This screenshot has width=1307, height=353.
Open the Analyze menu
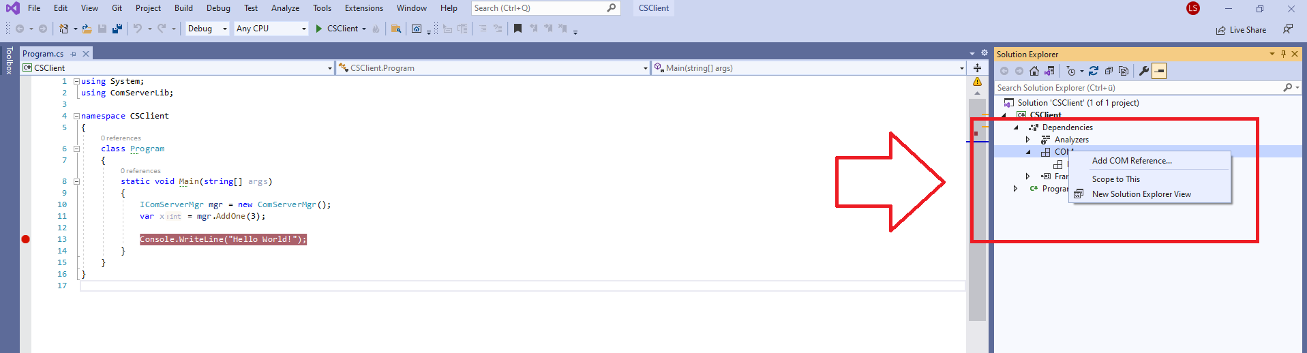[x=285, y=8]
